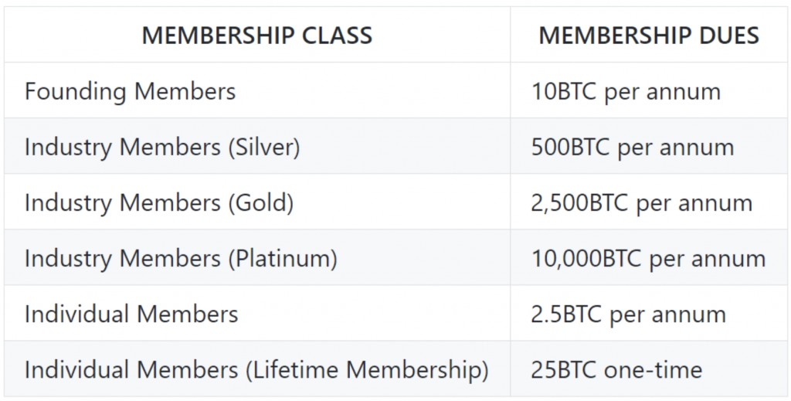
Task: Click the word Gold in parentheses
Action: click(260, 202)
